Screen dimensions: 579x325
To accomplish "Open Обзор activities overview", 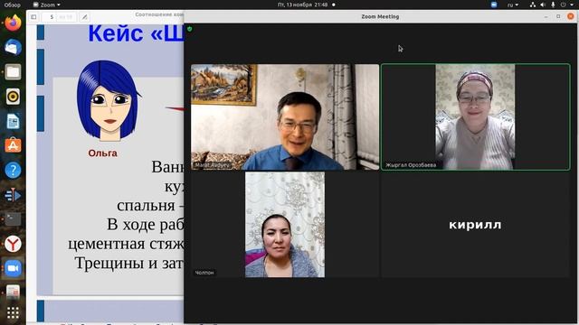I will (x=12, y=5).
